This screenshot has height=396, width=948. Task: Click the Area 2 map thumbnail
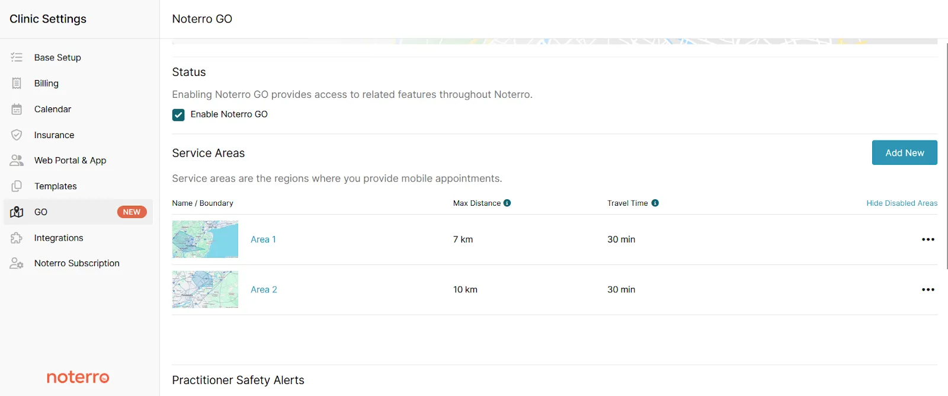pos(205,289)
